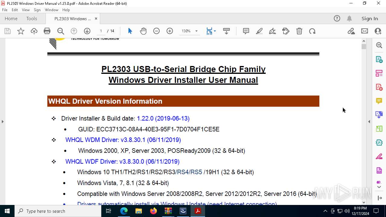Click the vertical scrollbar thumb

point(364,47)
